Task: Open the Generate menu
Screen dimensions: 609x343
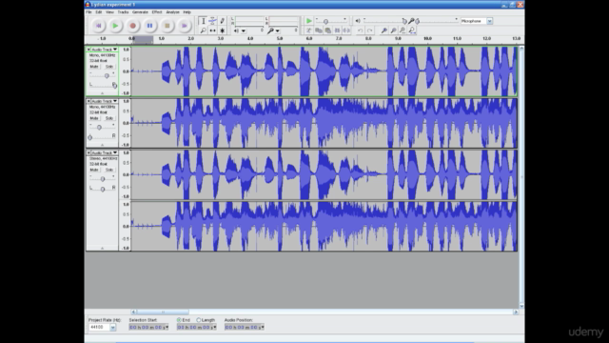Action: click(x=140, y=12)
